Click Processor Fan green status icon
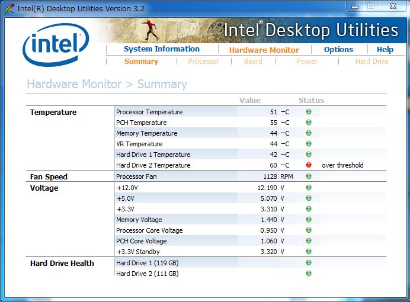Viewport: 410px width, 302px height. click(x=309, y=176)
